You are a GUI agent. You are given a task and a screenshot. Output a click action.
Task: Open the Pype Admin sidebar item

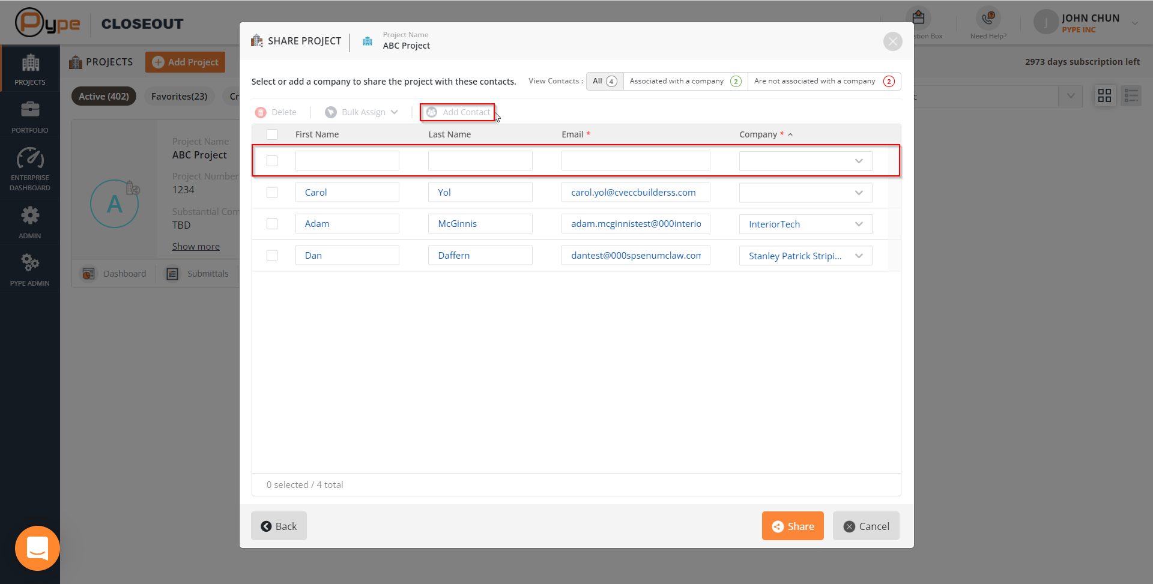click(x=30, y=270)
